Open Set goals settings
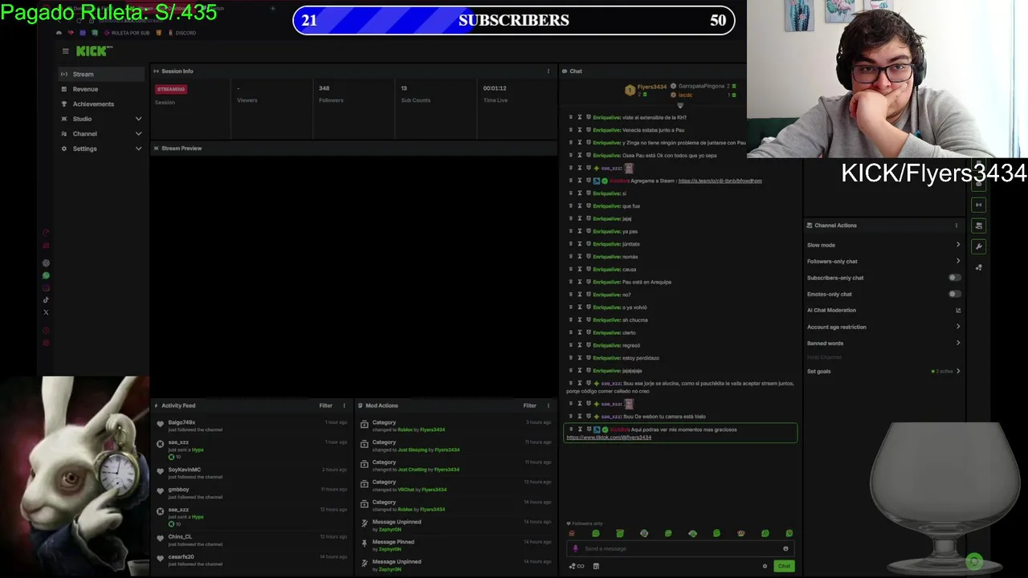This screenshot has height=578, width=1028. click(883, 371)
